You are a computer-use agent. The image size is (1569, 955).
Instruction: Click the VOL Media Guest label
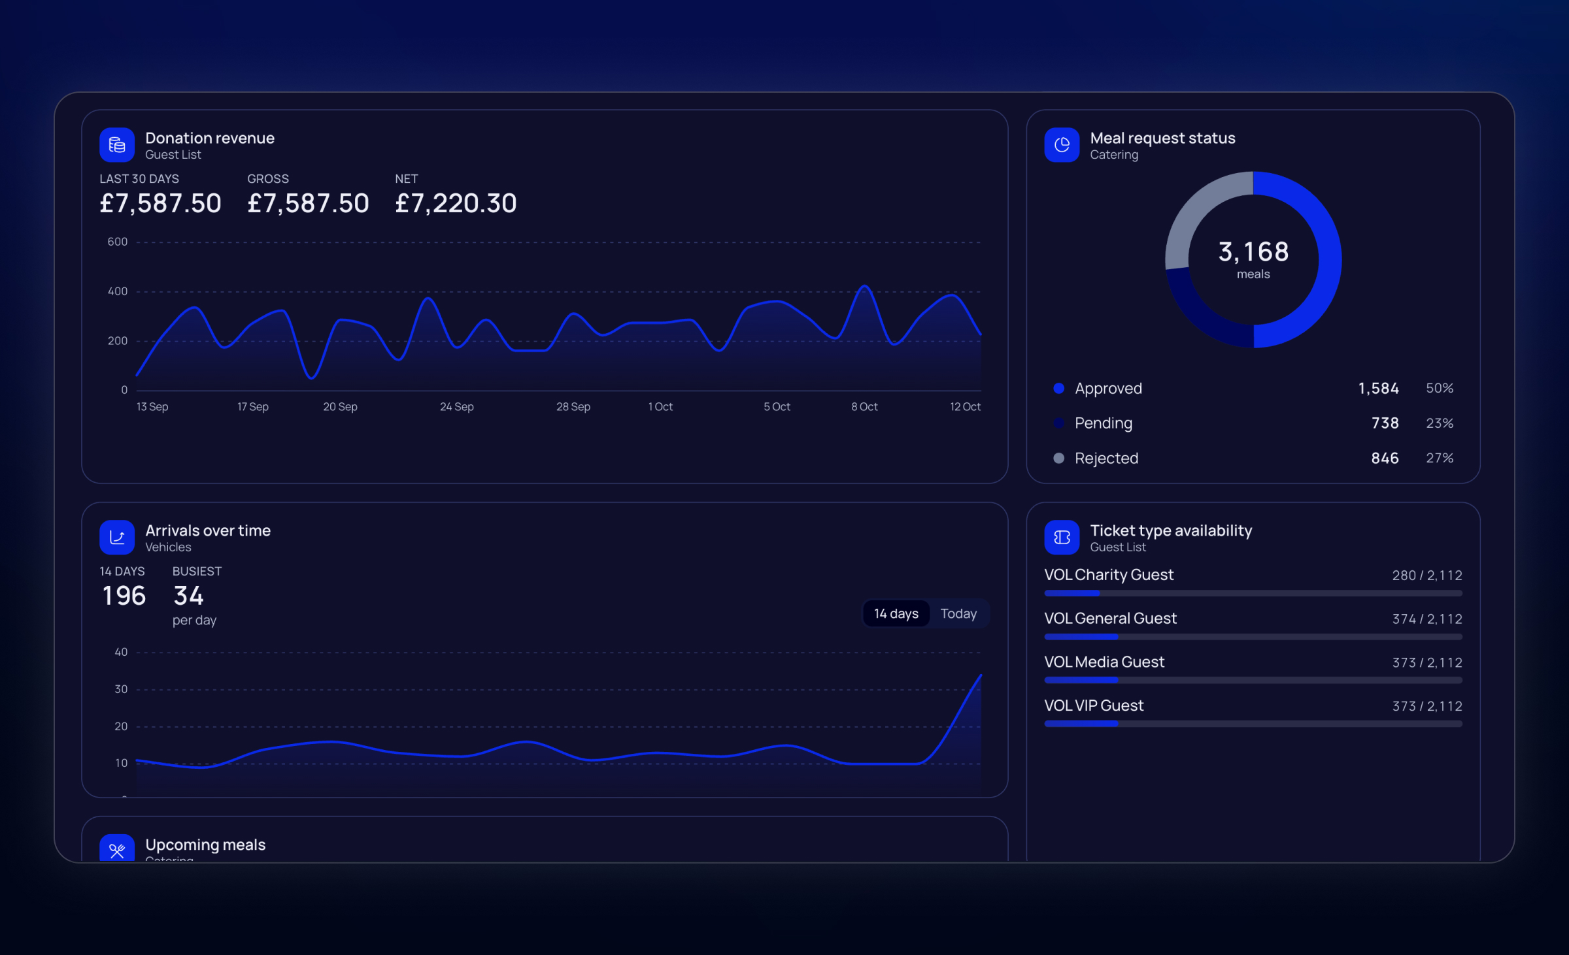[1104, 662]
